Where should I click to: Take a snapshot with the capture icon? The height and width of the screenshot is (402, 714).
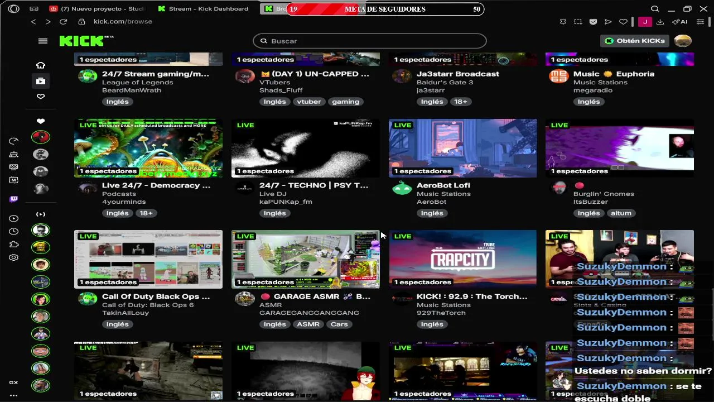coord(578,22)
